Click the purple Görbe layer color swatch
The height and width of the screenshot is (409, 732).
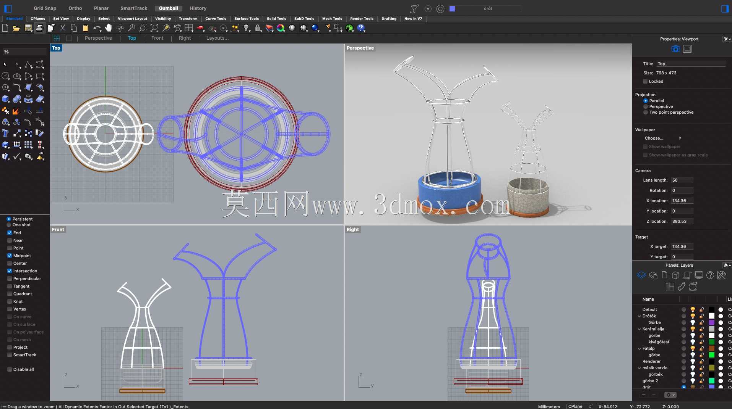(x=712, y=322)
